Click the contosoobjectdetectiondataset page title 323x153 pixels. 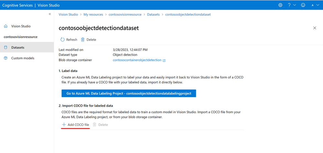(99, 28)
